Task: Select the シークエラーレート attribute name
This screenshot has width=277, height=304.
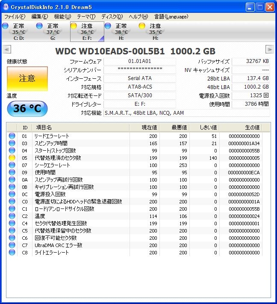Action: point(52,165)
